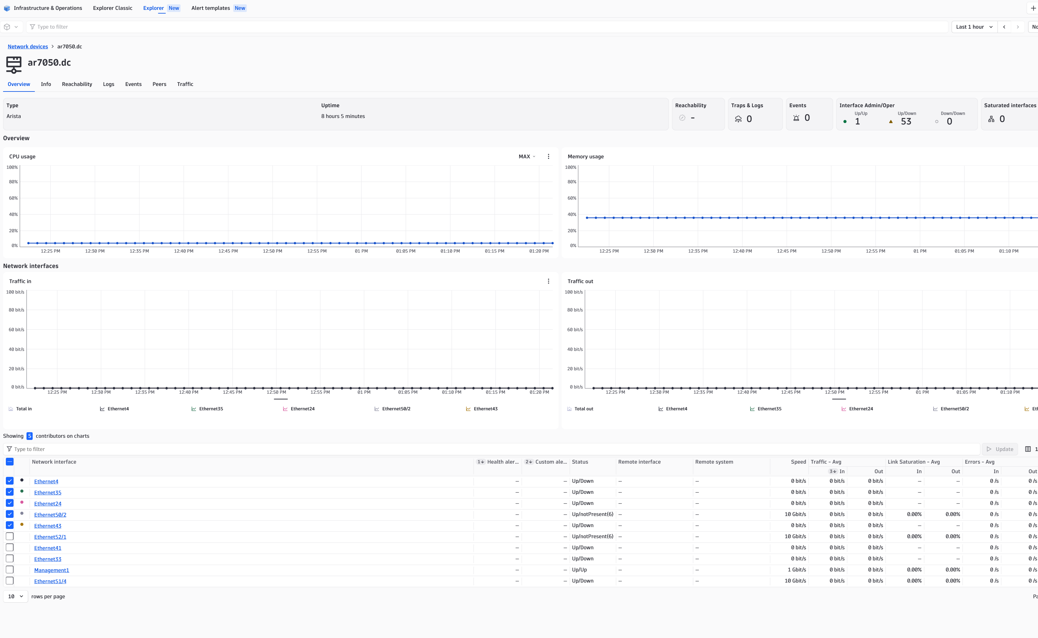The image size is (1038, 638).
Task: Uncheck the Ethernet50/2 row checkbox
Action: coord(10,514)
